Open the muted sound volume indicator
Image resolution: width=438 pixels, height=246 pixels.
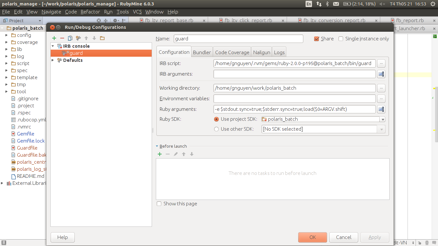[382, 4]
